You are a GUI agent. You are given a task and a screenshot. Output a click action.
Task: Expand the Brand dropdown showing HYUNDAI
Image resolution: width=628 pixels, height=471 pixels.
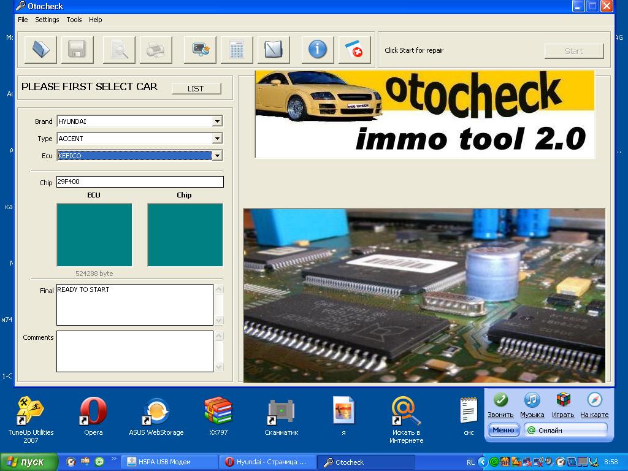click(217, 121)
